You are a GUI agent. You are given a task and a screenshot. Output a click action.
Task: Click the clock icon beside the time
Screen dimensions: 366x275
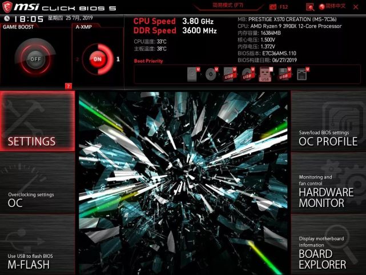click(7, 18)
